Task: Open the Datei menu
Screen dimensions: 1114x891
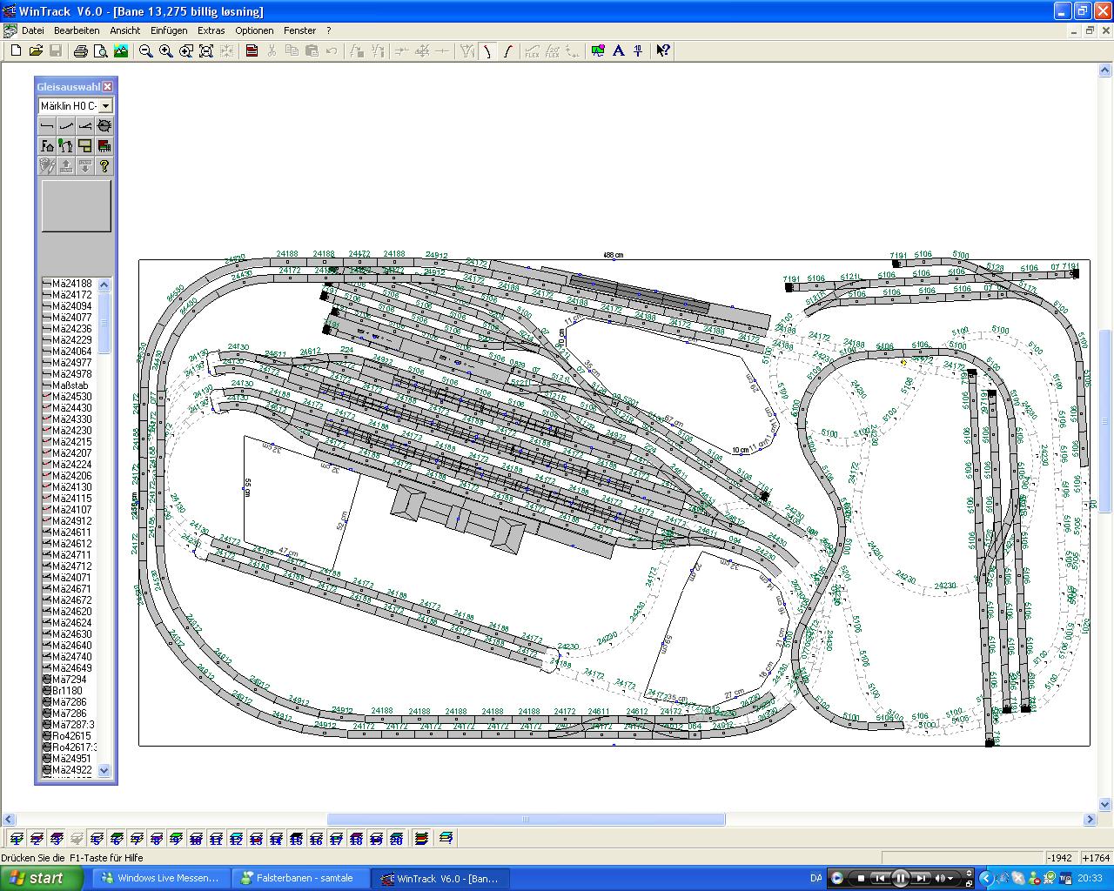Action: [33, 30]
